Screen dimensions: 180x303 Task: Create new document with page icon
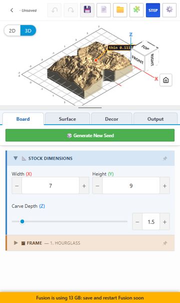click(103, 10)
